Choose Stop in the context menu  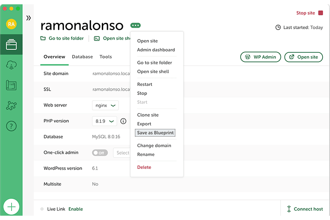click(142, 93)
